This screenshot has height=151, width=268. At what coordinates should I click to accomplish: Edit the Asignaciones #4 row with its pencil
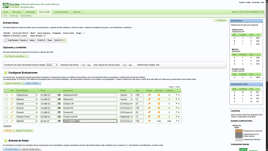coord(12,95)
